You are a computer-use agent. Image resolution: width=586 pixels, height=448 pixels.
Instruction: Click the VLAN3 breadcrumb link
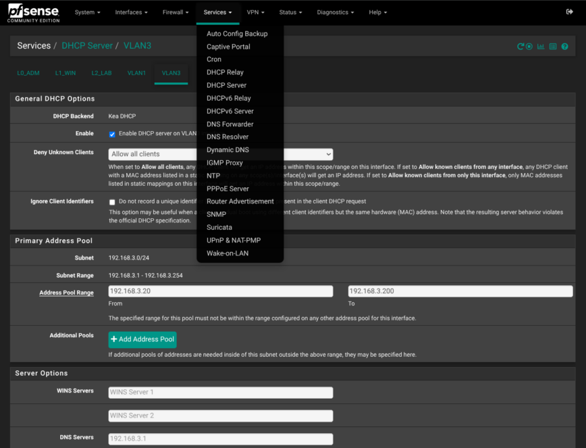coord(137,46)
